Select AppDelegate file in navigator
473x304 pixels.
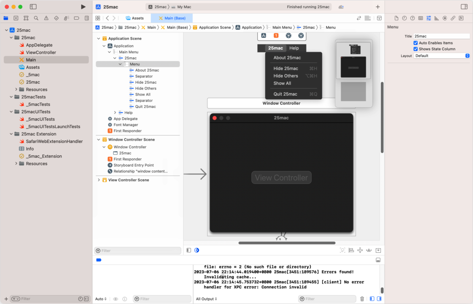tap(39, 45)
